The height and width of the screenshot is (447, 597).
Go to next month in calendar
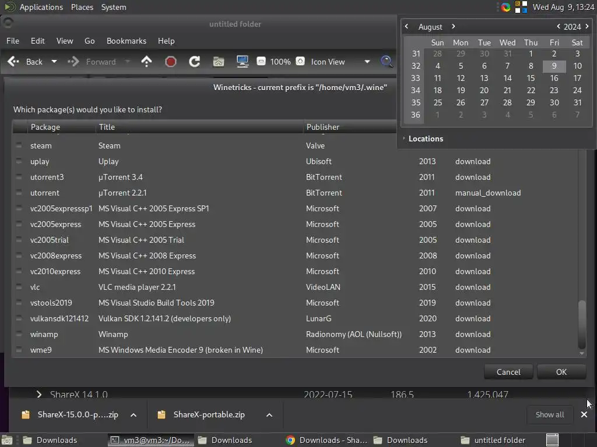click(453, 26)
